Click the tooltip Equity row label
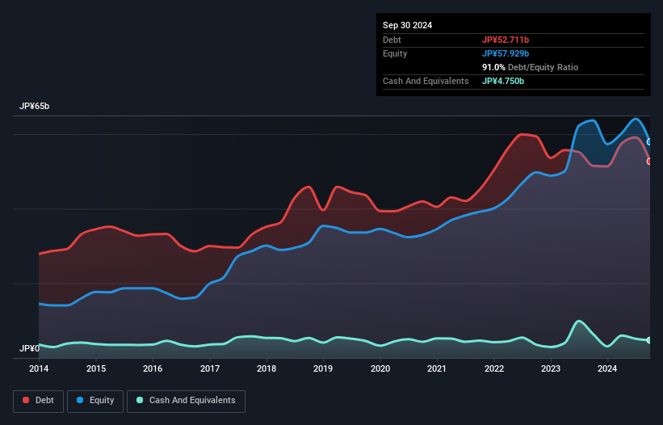663x425 pixels. pyautogui.click(x=395, y=53)
